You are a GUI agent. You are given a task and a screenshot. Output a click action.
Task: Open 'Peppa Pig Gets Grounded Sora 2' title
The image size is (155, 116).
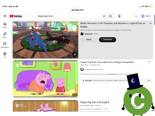point(107,62)
